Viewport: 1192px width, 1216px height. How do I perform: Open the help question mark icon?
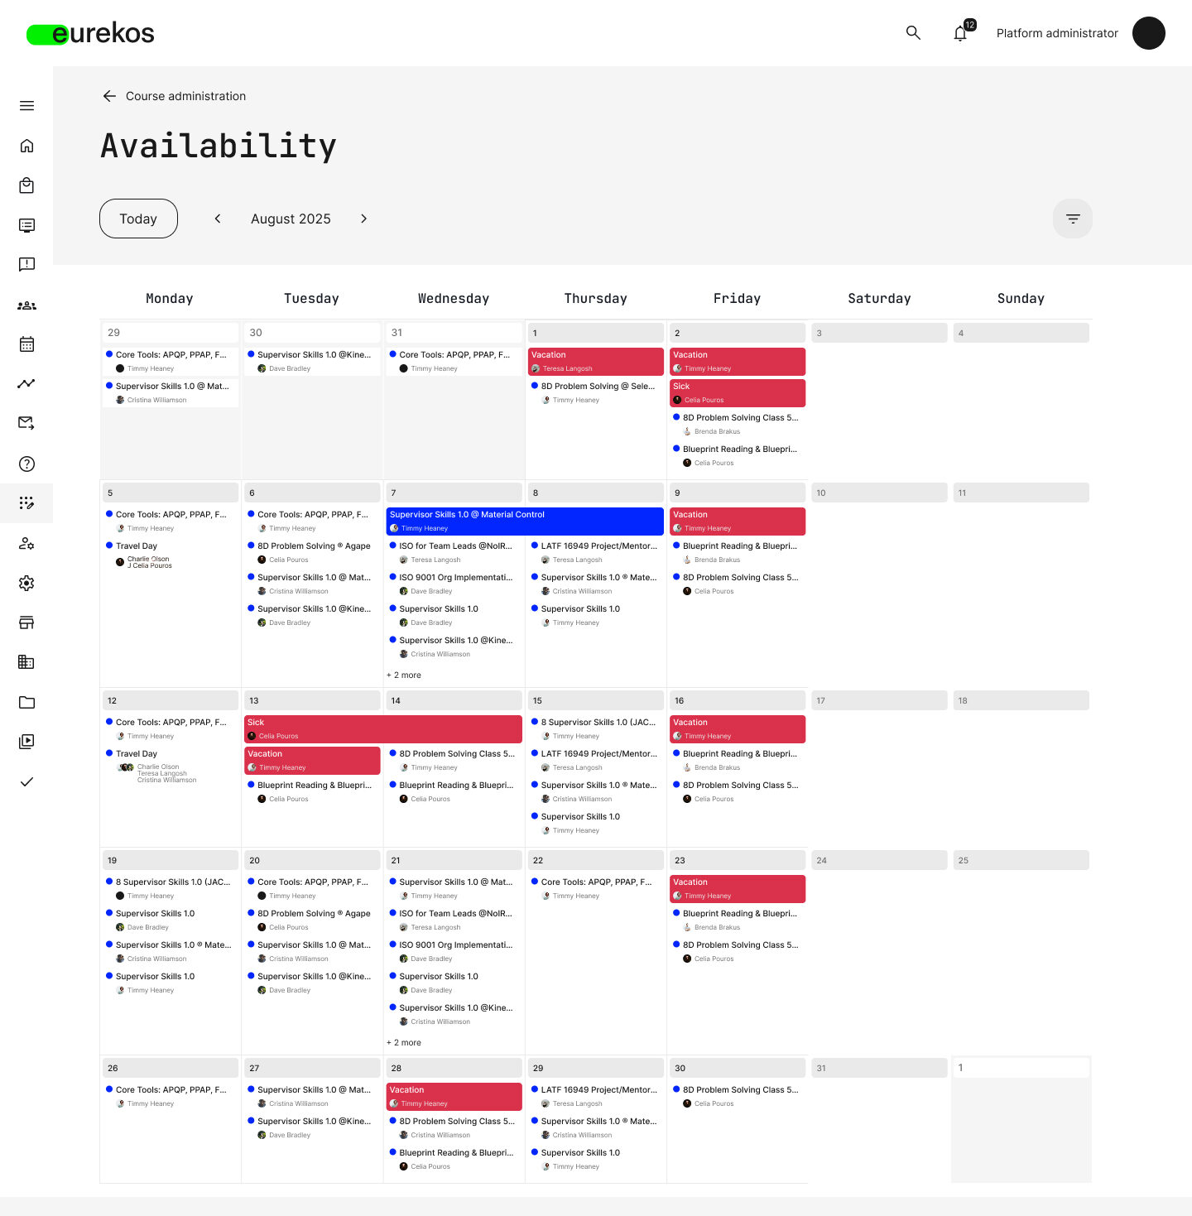[26, 464]
